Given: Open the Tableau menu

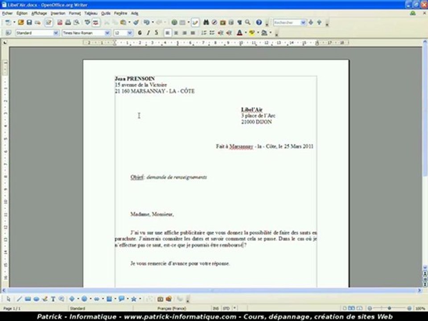Looking at the screenshot, I should [91, 13].
